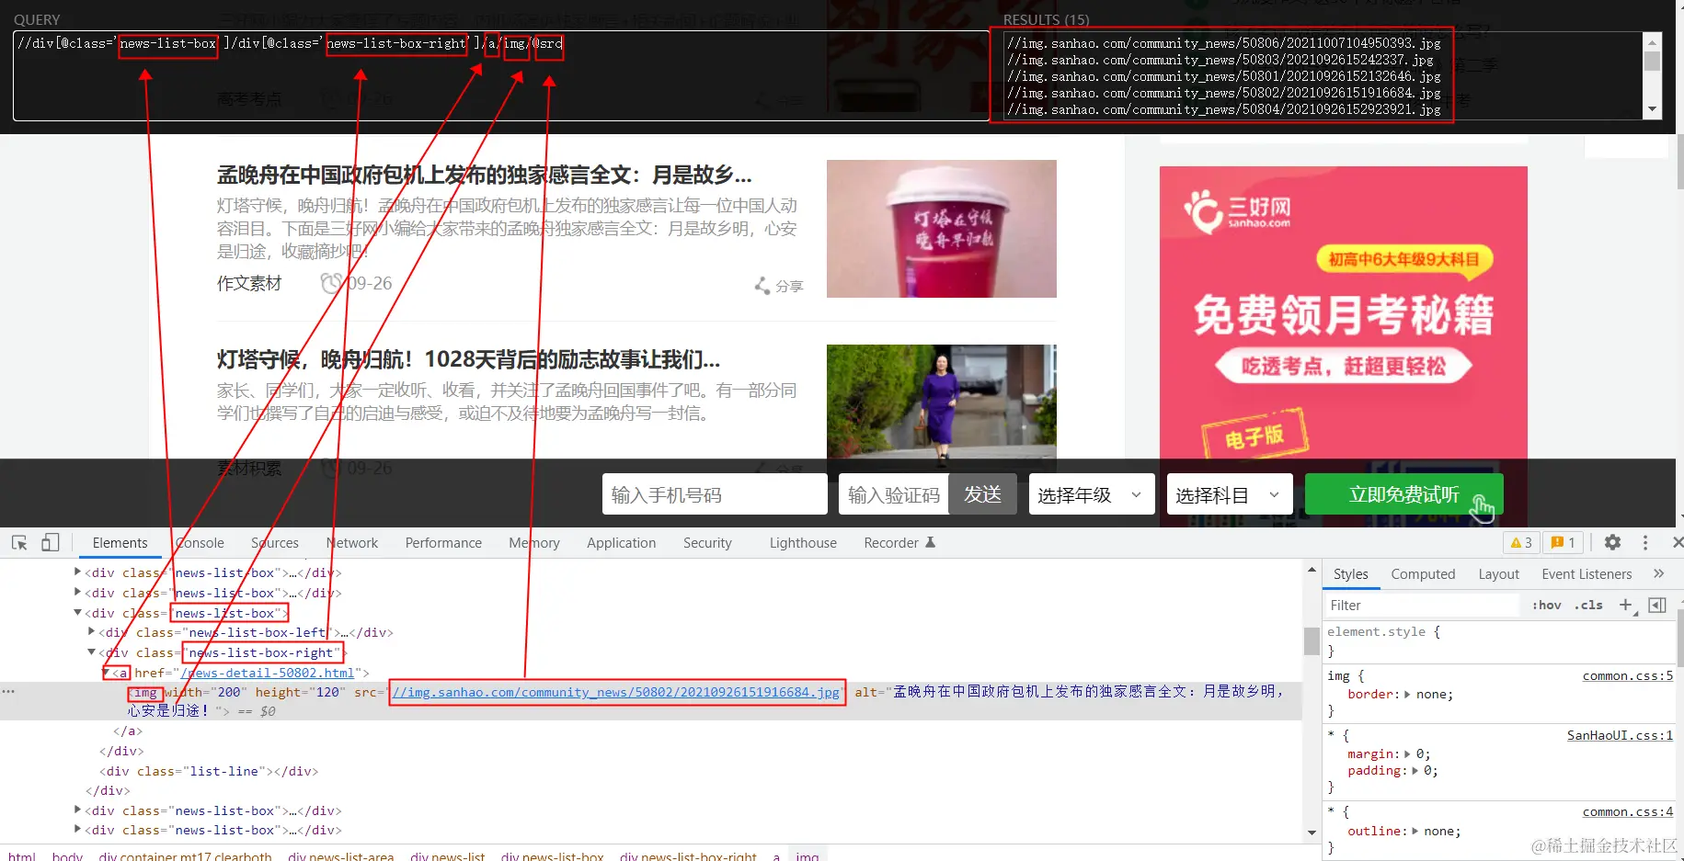The image size is (1684, 861).
Task: Switch to the Console tab
Action: click(200, 543)
